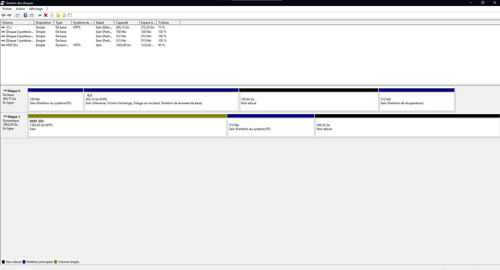500x270 pixels.
Task: Select the Disque 1 disk header block
Action: (x=14, y=125)
